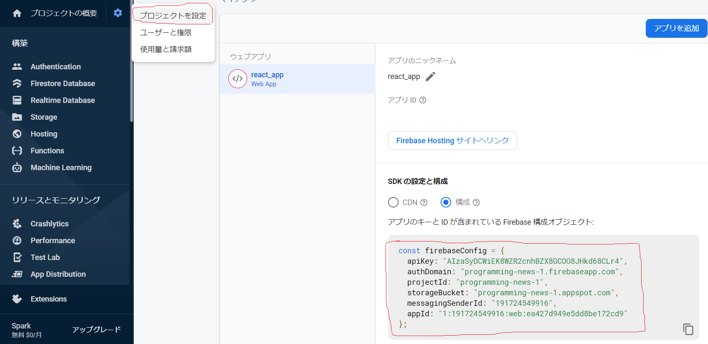
Task: Click アップグレード to upgrade the plan
Action: 96,330
